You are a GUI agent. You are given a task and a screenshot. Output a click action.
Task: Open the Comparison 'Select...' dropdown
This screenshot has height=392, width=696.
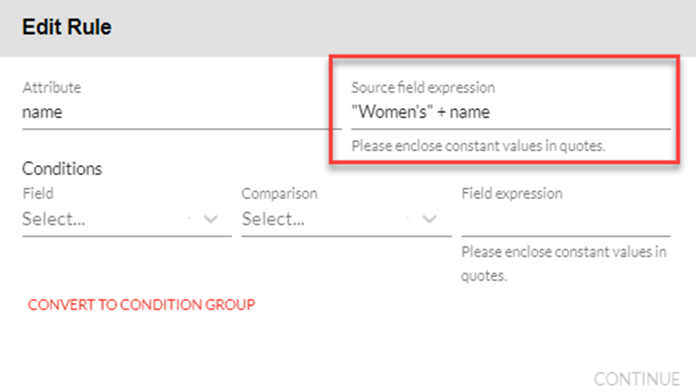click(325, 220)
